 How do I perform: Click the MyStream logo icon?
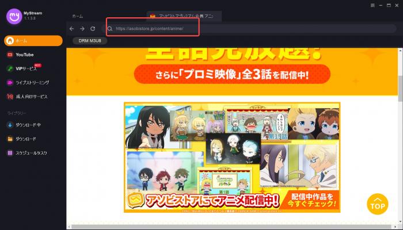(14, 16)
